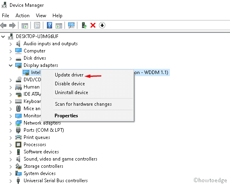The height and width of the screenshot is (185, 230).
Task: Click the Properties sheet toolbar icon
Action: [x=37, y=25]
